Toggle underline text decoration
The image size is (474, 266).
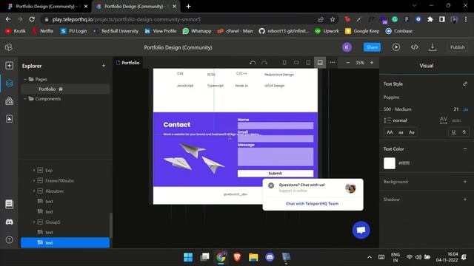(453, 132)
